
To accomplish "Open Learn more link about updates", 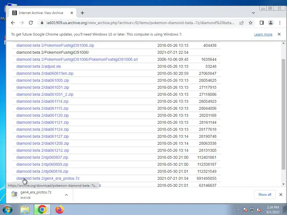I will click(263, 34).
